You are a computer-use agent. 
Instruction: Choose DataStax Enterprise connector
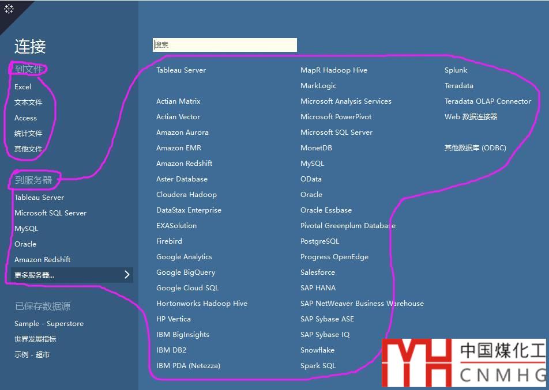click(189, 210)
